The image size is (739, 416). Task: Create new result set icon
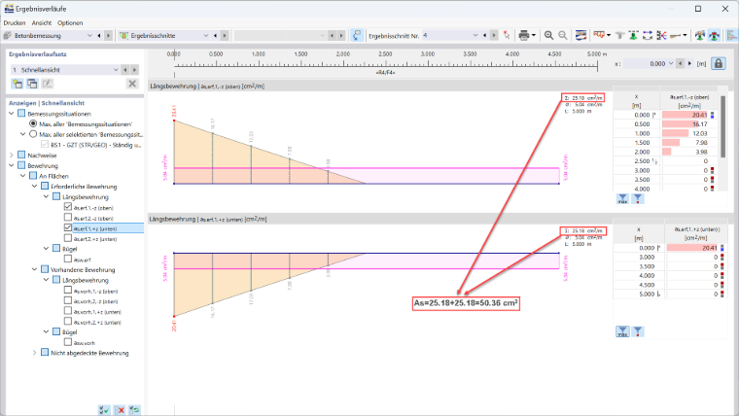coord(18,84)
